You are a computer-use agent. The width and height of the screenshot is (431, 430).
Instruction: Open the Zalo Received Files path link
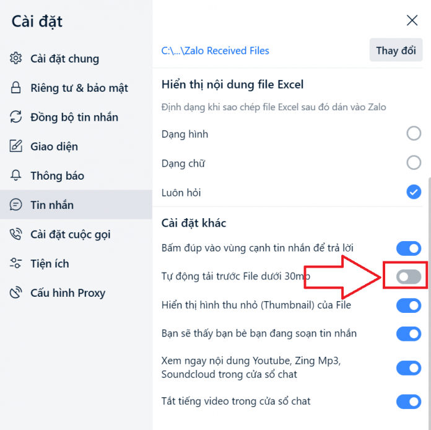(215, 51)
